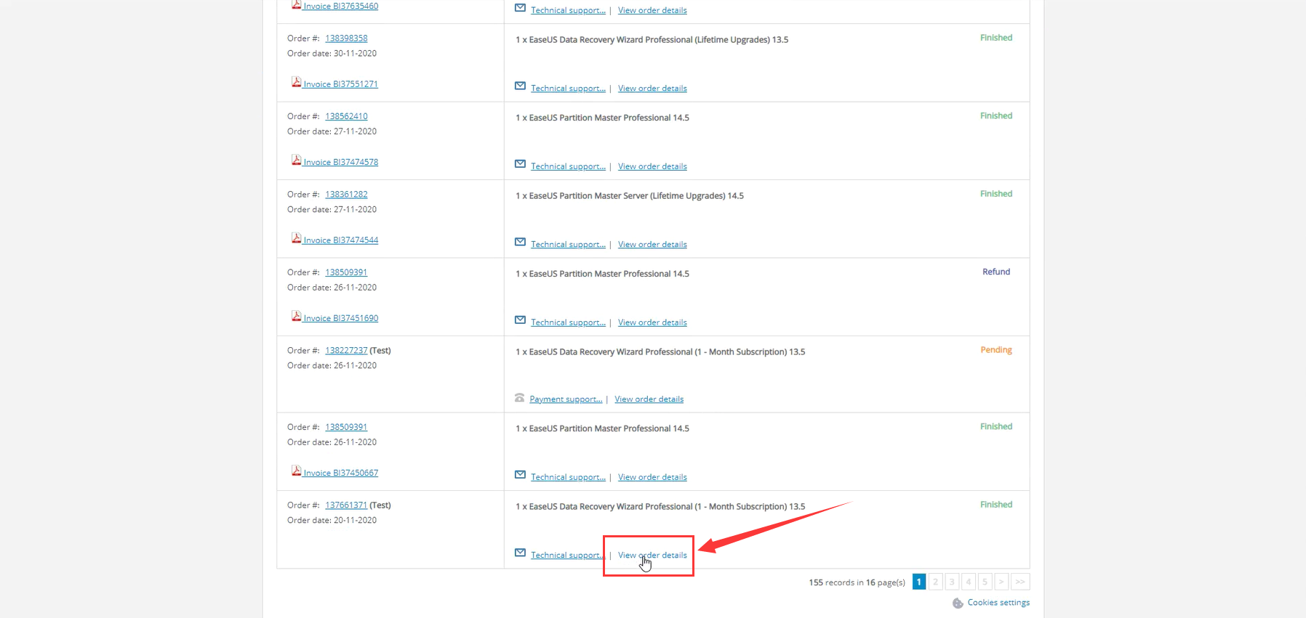Open Cookies settings link

tap(998, 603)
